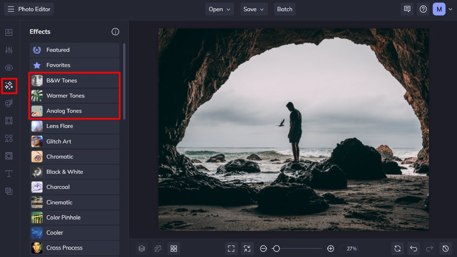Expand the account dropdown chevron
457x257 pixels.
tap(450, 9)
